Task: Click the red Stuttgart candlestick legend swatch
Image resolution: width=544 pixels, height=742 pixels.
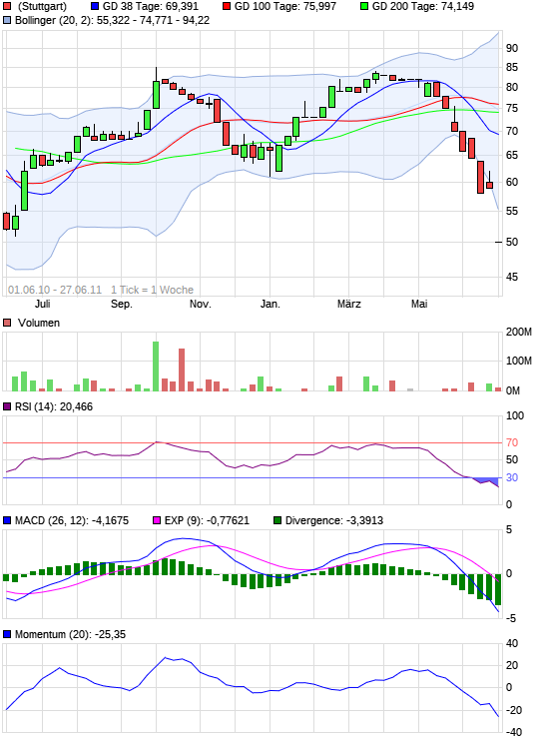Action: [7, 6]
